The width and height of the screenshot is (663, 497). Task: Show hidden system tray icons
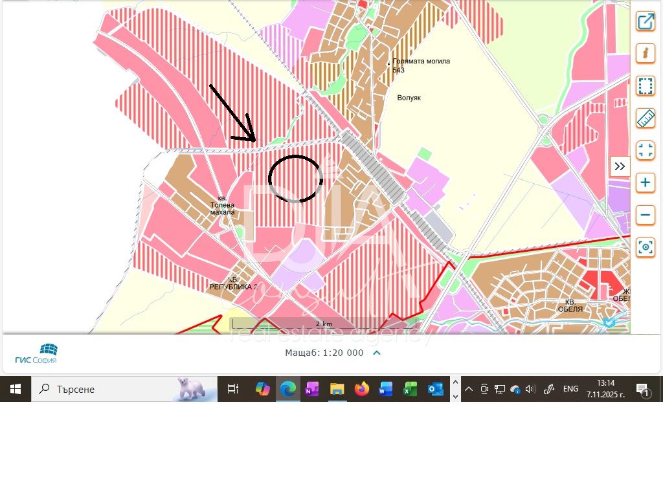coord(469,389)
